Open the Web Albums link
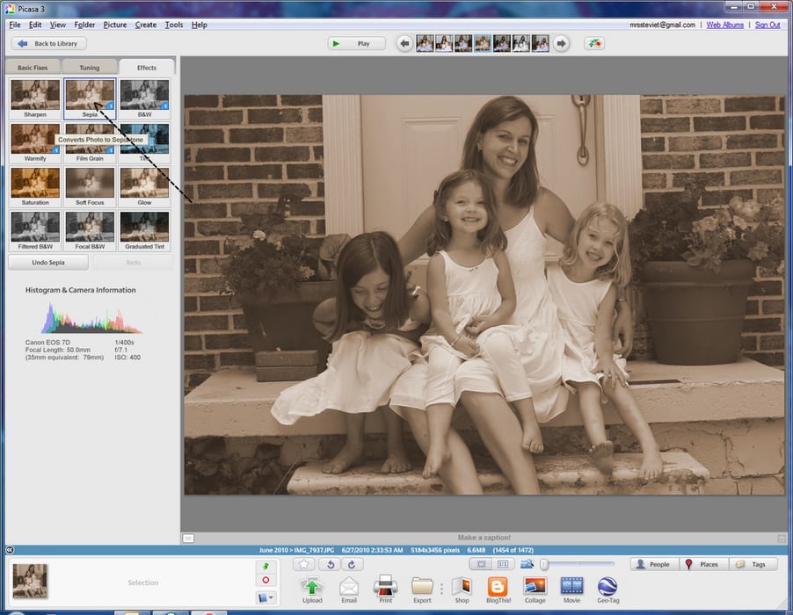 coord(725,25)
